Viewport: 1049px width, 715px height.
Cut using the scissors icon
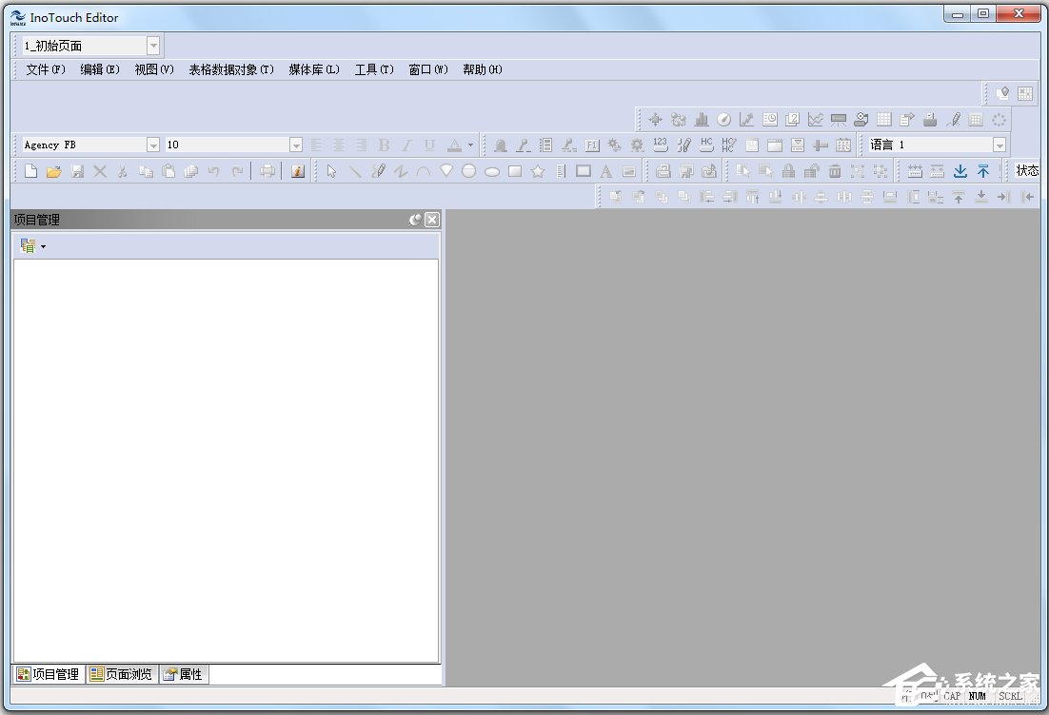pyautogui.click(x=123, y=171)
